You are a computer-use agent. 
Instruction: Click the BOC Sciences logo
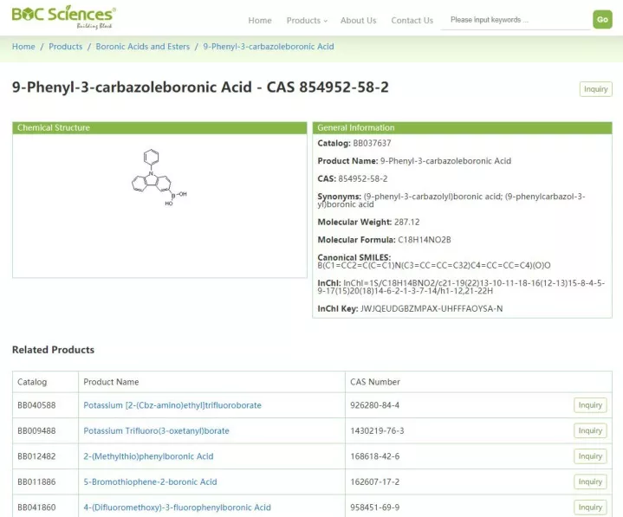[63, 17]
